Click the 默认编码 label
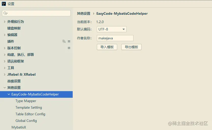 (84, 29)
